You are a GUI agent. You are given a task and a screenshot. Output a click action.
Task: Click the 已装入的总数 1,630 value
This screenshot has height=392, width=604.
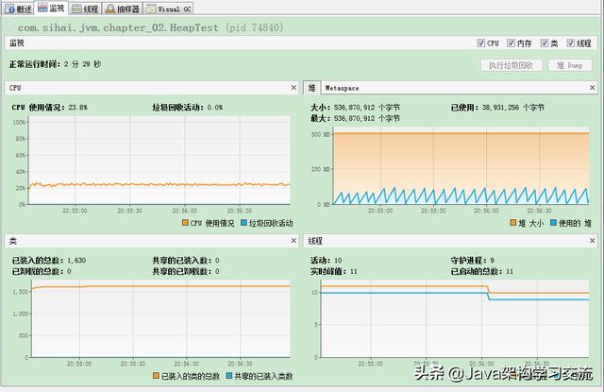[x=76, y=260]
